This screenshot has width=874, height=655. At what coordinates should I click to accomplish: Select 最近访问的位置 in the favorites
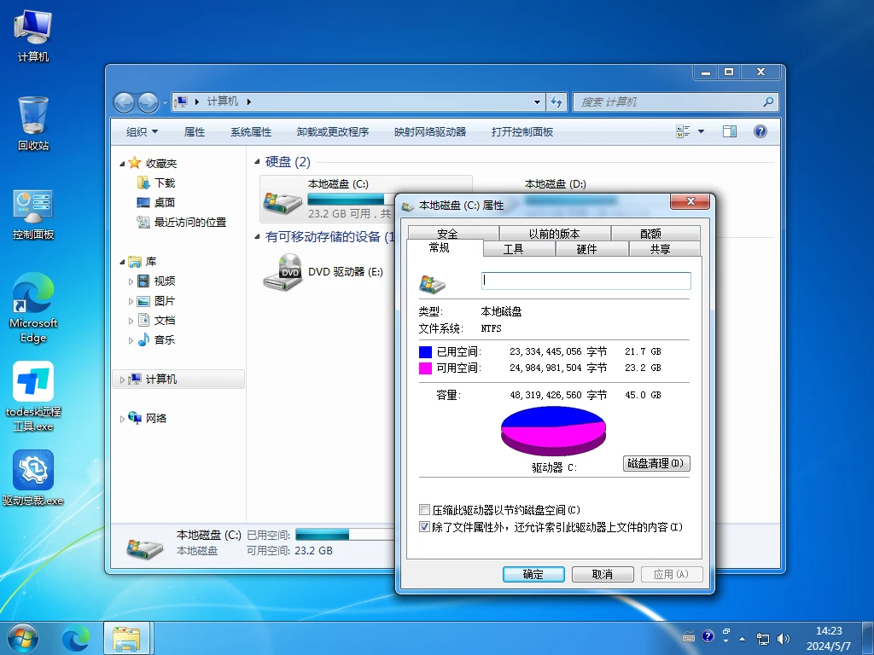tap(189, 222)
